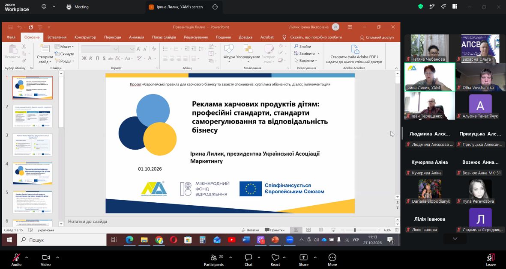Click the Фігури shapes icon
Screen dimensions: 506x269
click(229, 49)
